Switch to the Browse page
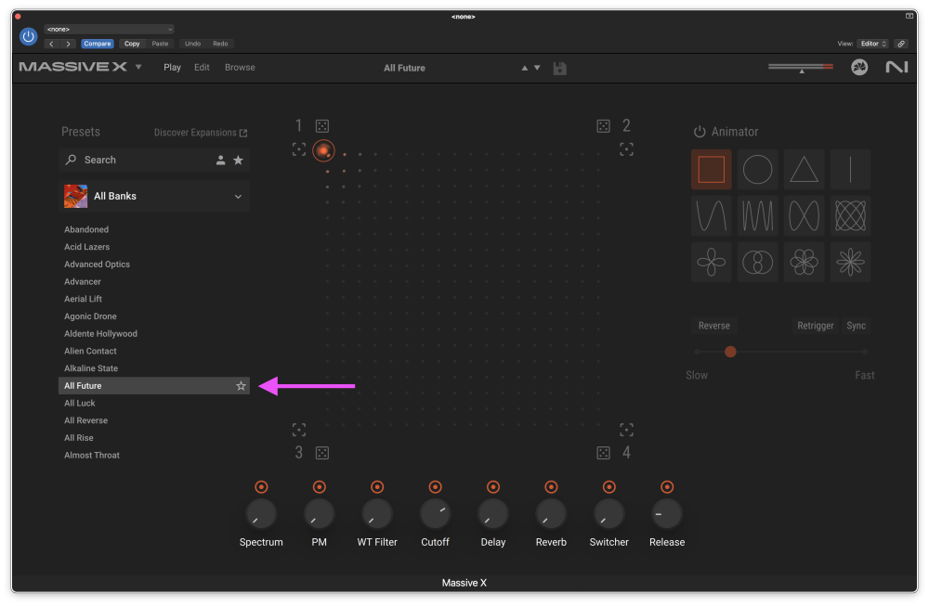Image resolution: width=929 pixels, height=606 pixels. [240, 68]
